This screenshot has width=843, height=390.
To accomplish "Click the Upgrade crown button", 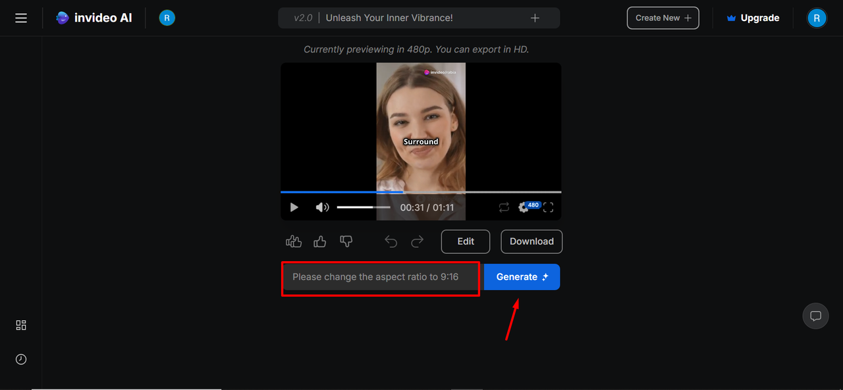I will coord(753,18).
